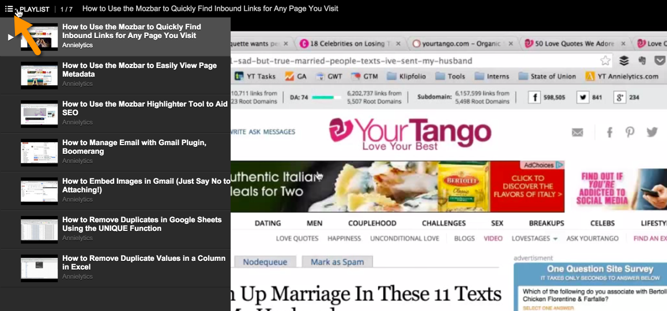Image resolution: width=667 pixels, height=311 pixels.
Task: Click the Buffer stacked-layers extension icon
Action: pyautogui.click(x=624, y=60)
